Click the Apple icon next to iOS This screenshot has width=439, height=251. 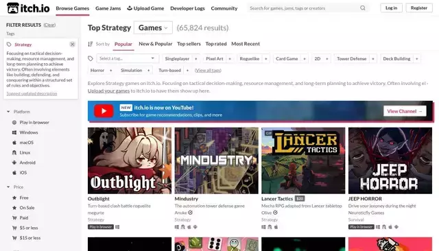click(x=14, y=173)
